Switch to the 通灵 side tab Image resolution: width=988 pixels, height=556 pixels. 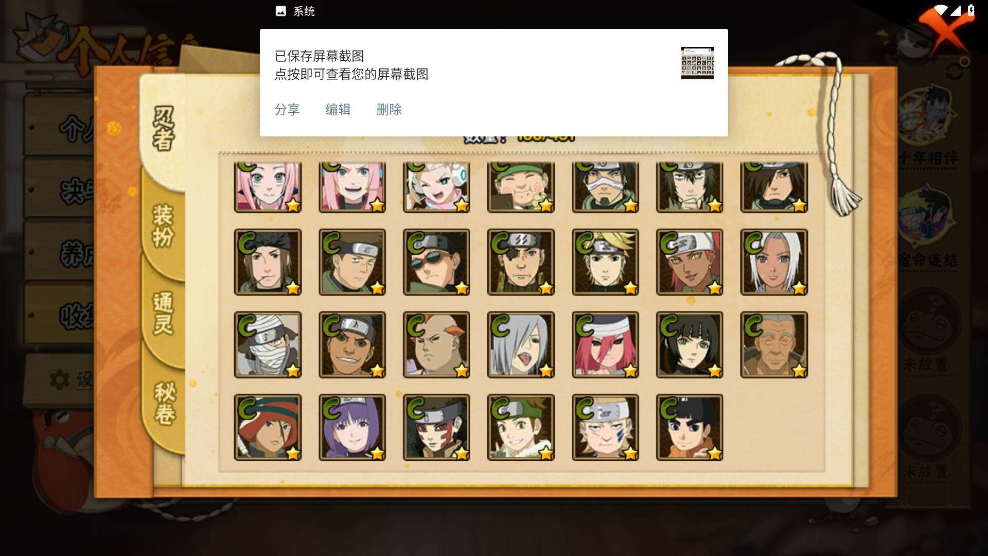(x=163, y=313)
